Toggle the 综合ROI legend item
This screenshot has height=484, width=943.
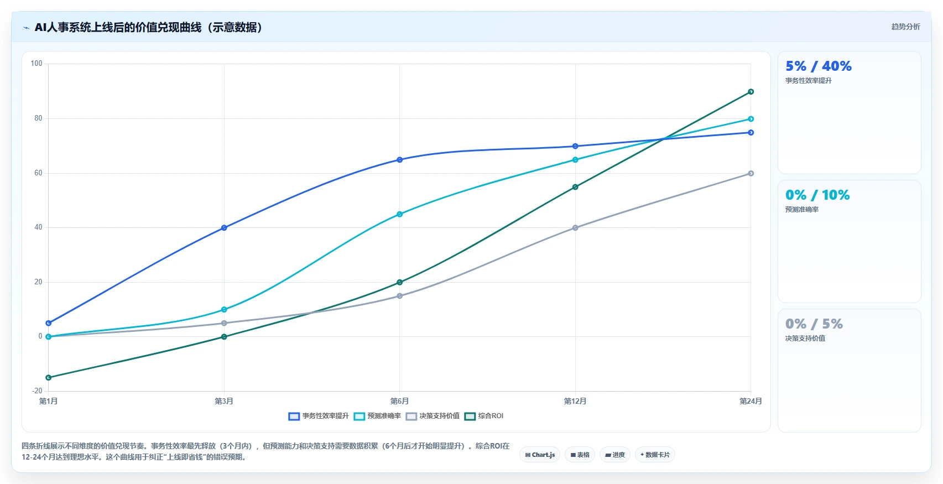[x=484, y=416]
